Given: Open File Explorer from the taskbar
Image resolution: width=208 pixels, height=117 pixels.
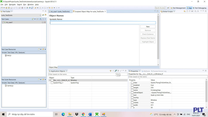Looking at the screenshot, I should click(70, 114).
